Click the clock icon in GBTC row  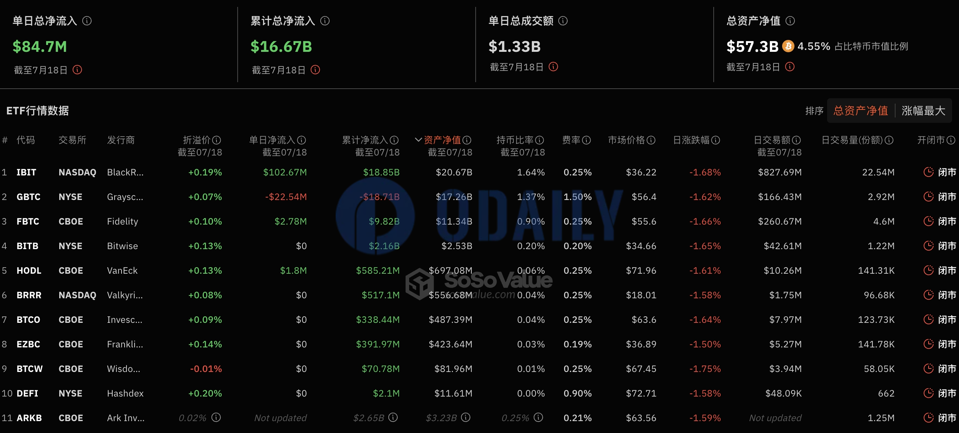click(x=929, y=197)
